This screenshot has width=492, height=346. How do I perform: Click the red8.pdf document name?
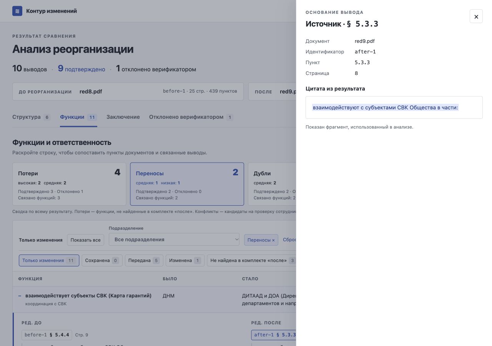(x=91, y=91)
